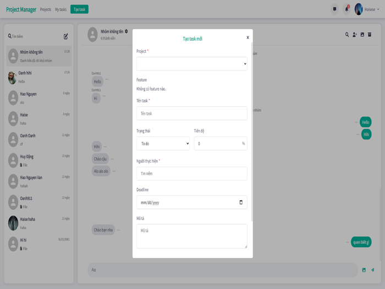385x289 pixels.
Task: Click the Haise haha avatar picture
Action: coord(13,223)
